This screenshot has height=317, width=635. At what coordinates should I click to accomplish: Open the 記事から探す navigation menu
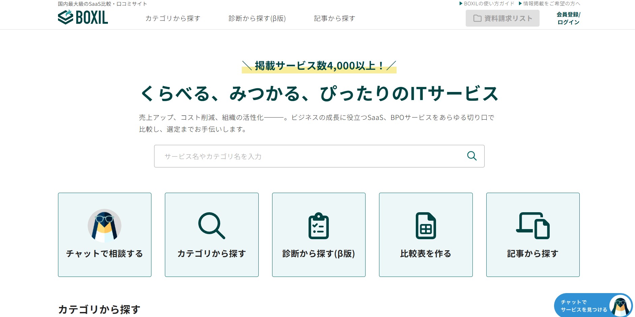tap(334, 19)
